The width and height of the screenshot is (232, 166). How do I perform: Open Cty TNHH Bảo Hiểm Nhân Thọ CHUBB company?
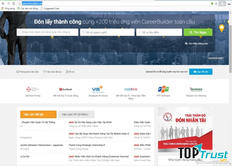94,160
